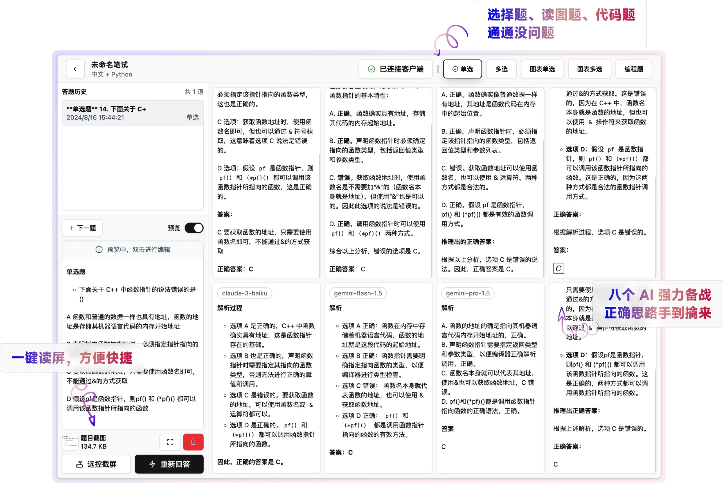The width and height of the screenshot is (723, 483).
Task: Click the gemini-pro-1.5 model label
Action: [467, 293]
